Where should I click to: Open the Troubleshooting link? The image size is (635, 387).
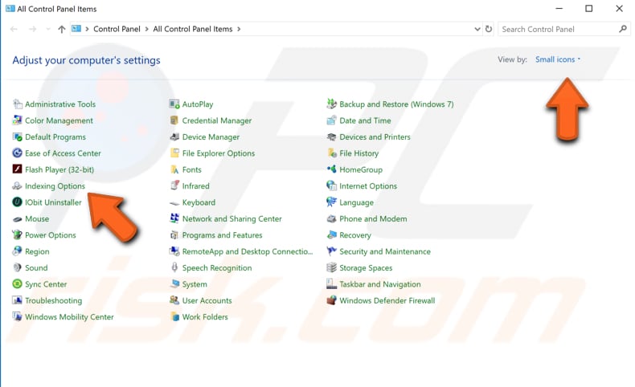click(54, 300)
